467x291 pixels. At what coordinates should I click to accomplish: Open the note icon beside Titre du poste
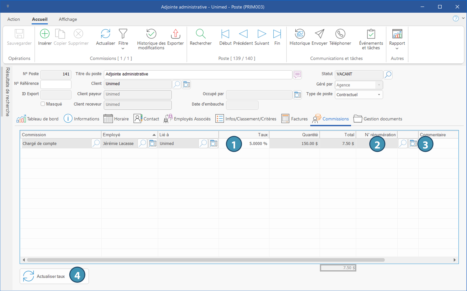297,74
